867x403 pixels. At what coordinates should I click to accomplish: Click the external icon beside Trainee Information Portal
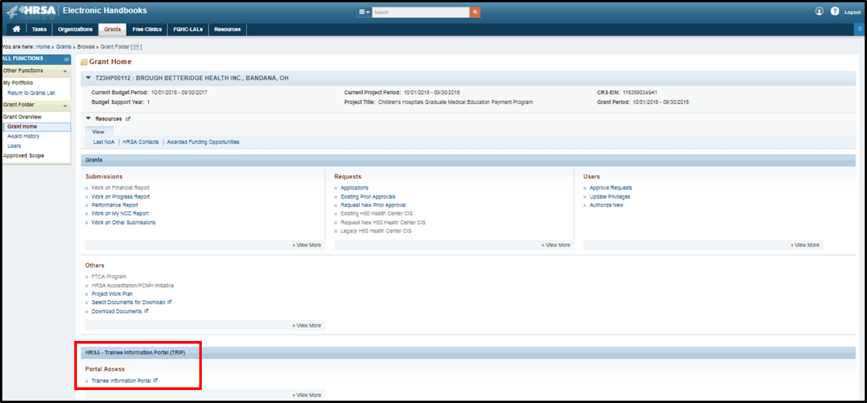[156, 381]
